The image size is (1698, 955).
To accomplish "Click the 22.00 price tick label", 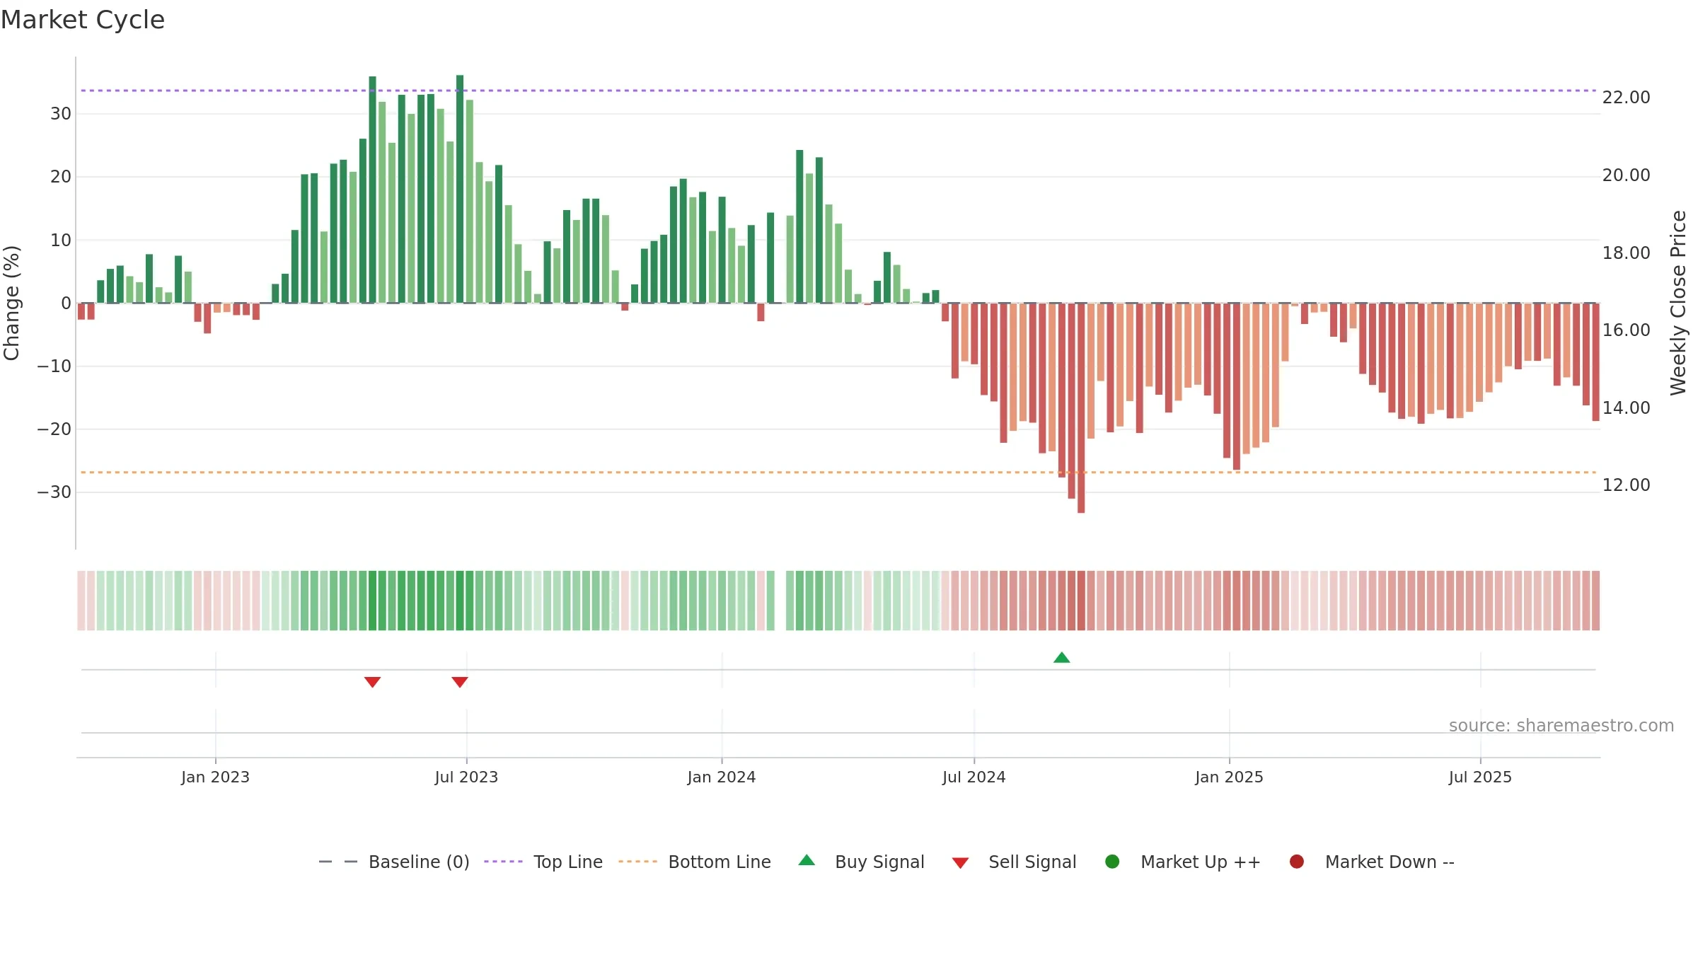I will (x=1626, y=98).
